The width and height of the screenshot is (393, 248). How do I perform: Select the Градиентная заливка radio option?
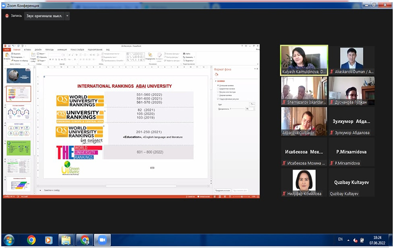point(217,88)
